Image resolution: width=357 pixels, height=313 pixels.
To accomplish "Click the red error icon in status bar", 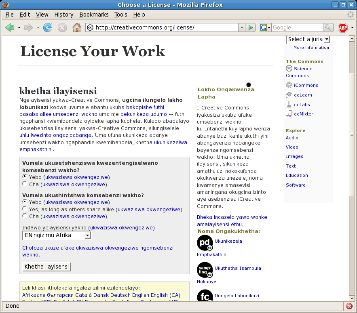I will coord(349,306).
